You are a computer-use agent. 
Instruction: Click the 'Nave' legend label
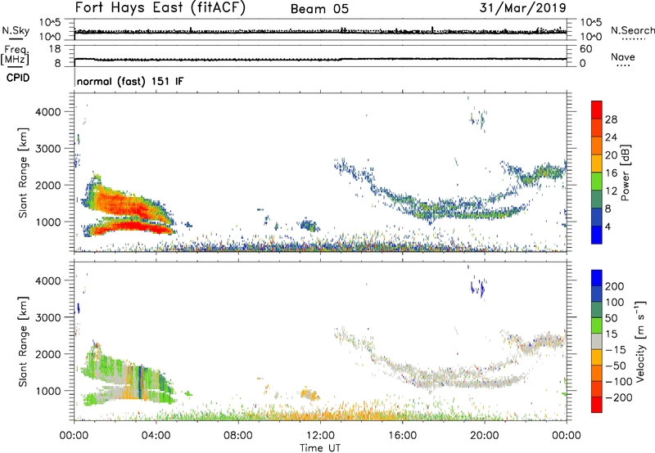pyautogui.click(x=623, y=57)
